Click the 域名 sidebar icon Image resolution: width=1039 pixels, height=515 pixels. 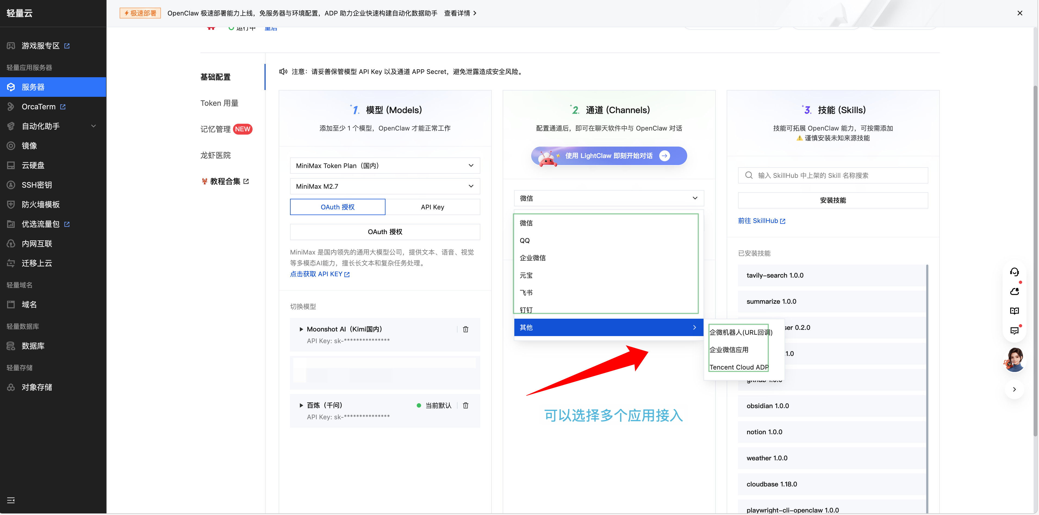[11, 305]
